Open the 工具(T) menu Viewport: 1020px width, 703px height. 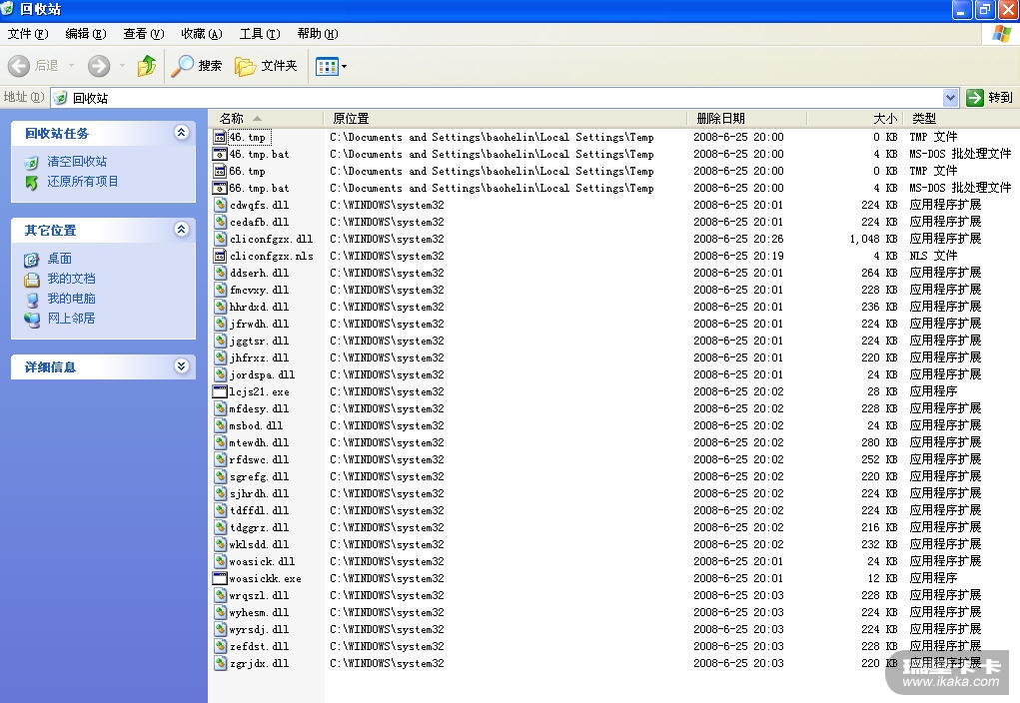coord(259,34)
